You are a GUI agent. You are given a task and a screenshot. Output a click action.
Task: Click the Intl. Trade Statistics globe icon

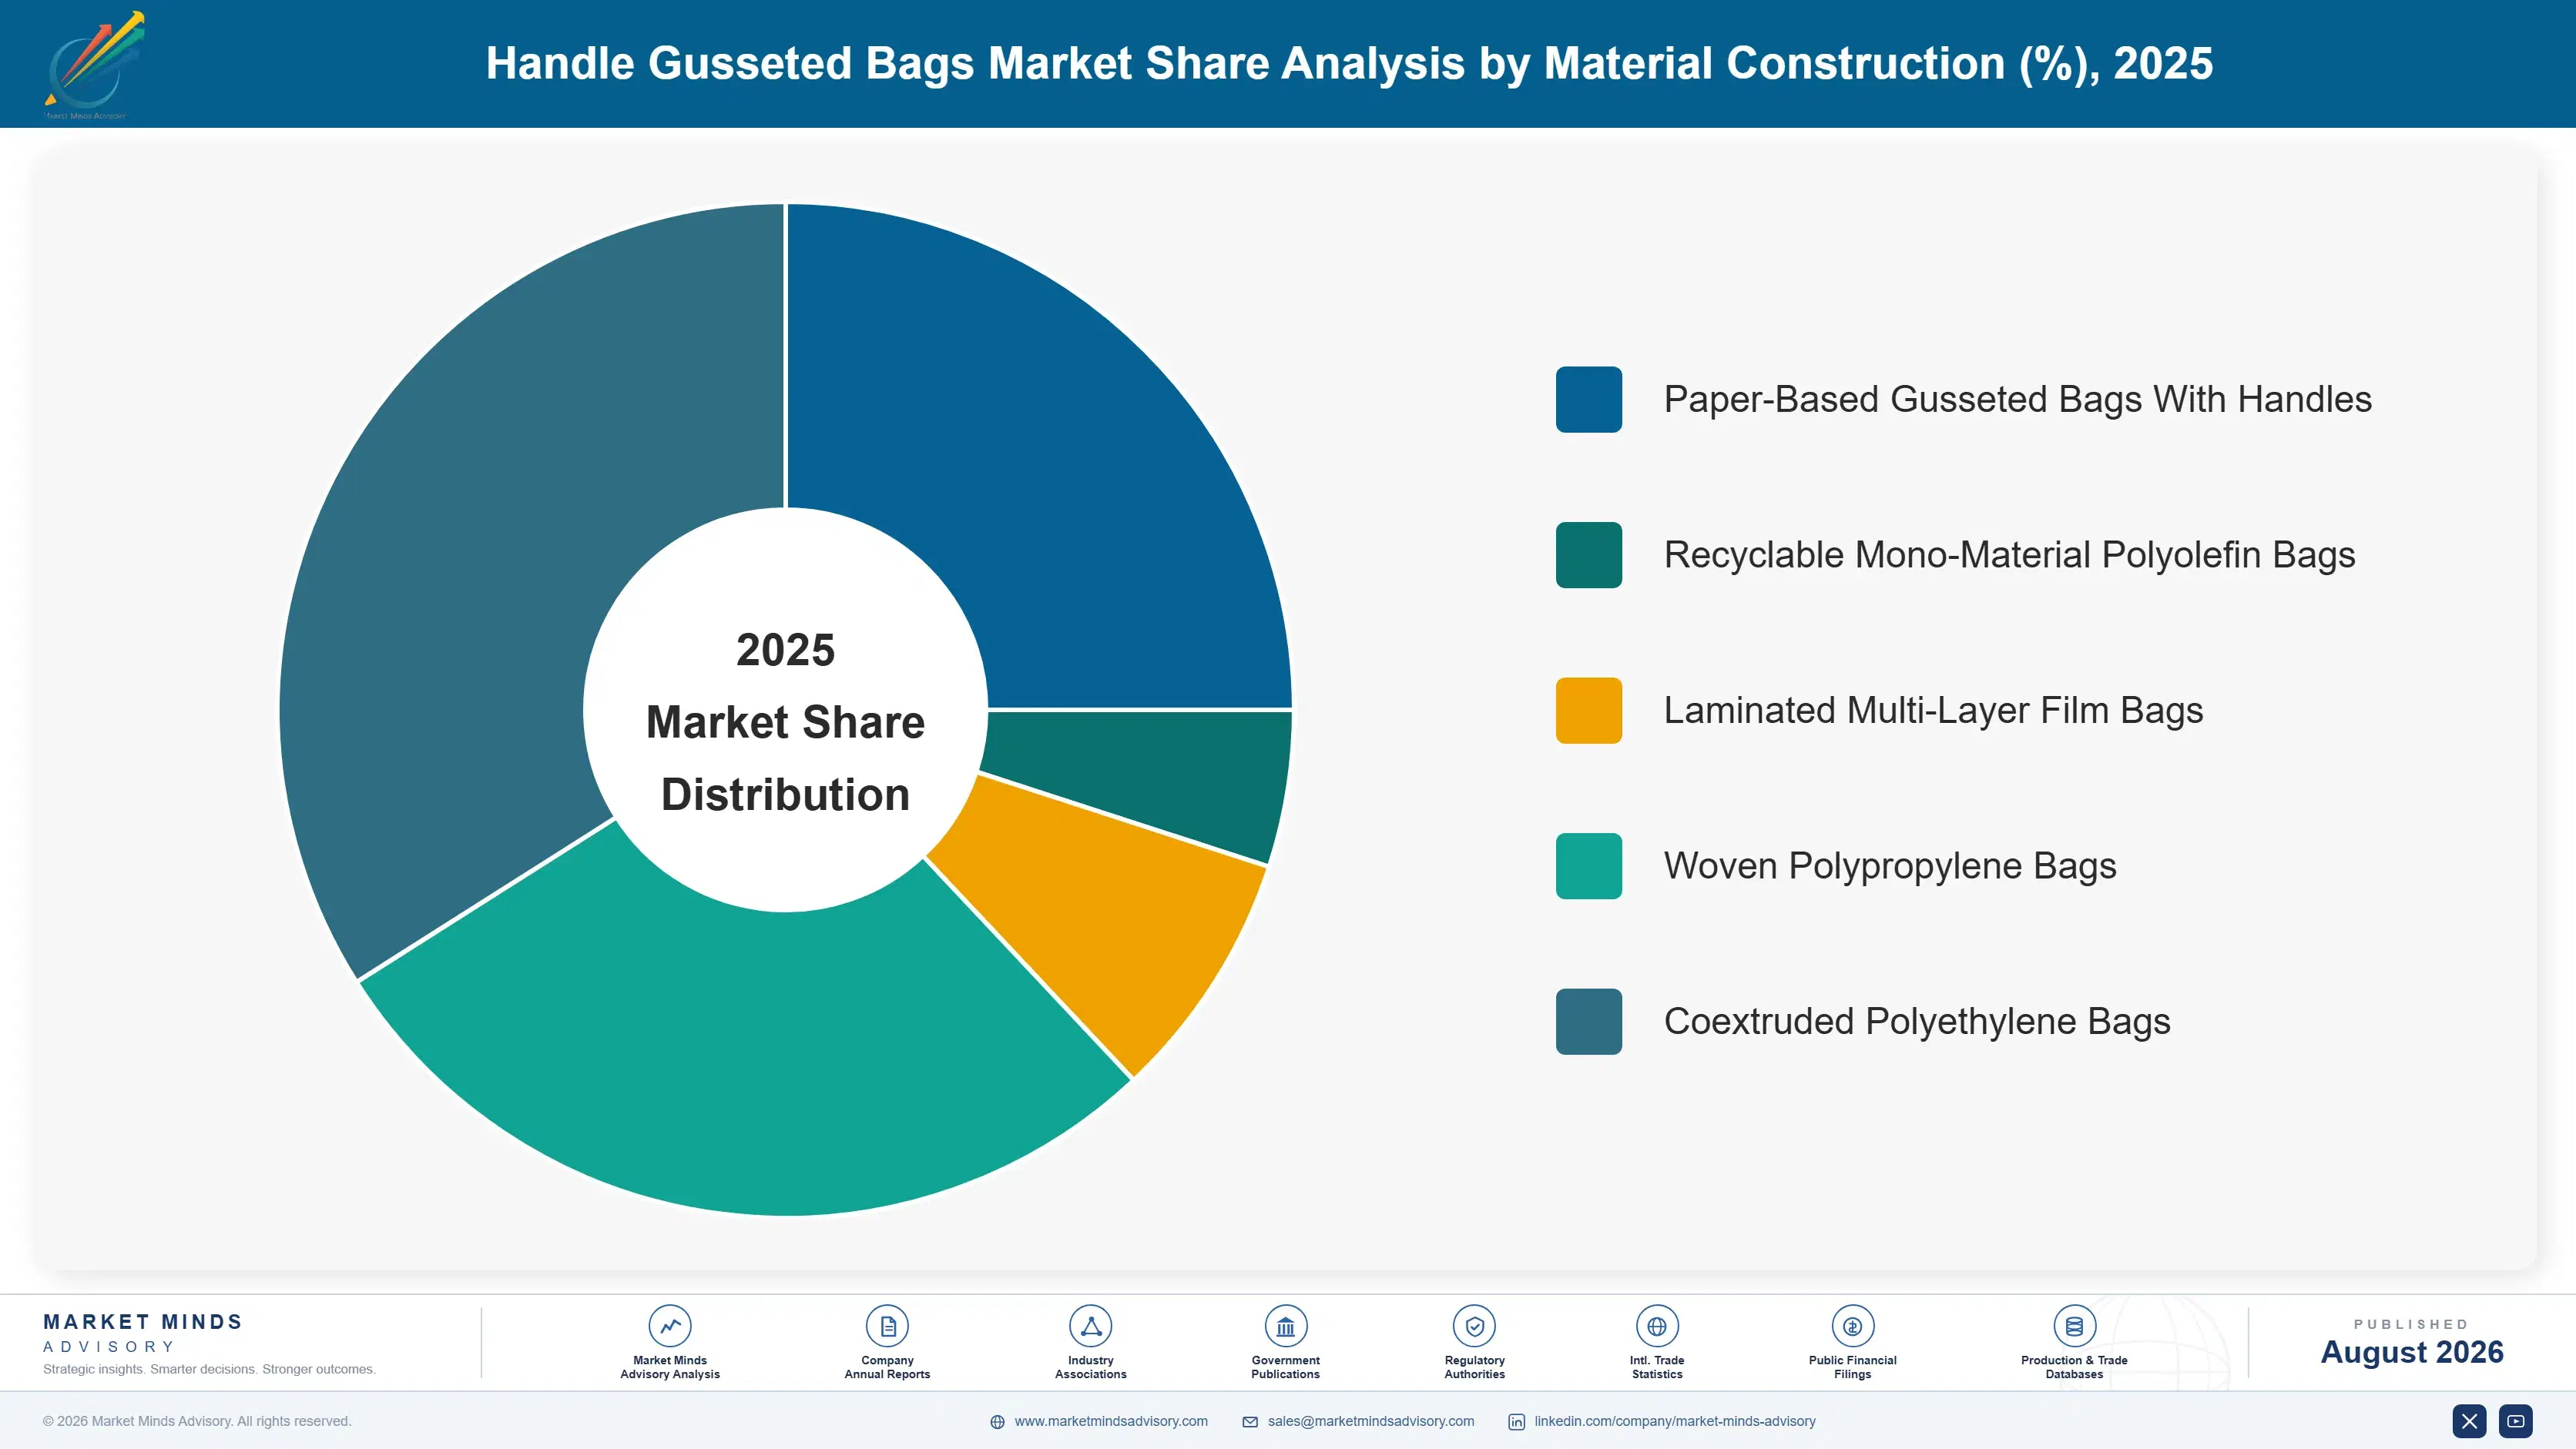[x=1657, y=1326]
